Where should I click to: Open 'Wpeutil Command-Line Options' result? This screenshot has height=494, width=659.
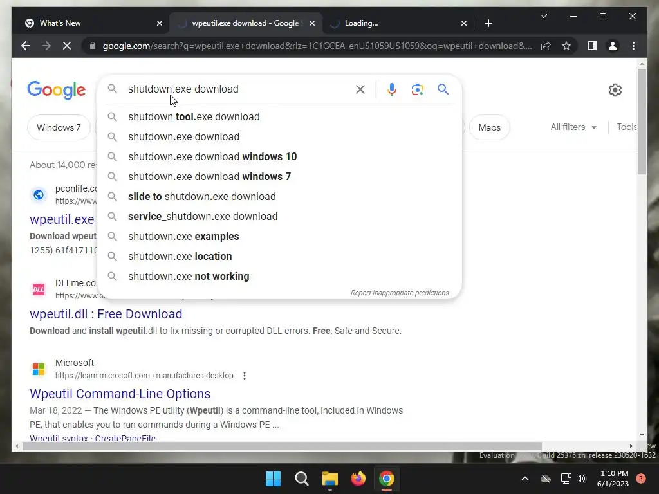pos(120,394)
